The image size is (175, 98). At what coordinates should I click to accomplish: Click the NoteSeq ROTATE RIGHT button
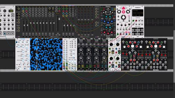pyautogui.click(x=23, y=60)
